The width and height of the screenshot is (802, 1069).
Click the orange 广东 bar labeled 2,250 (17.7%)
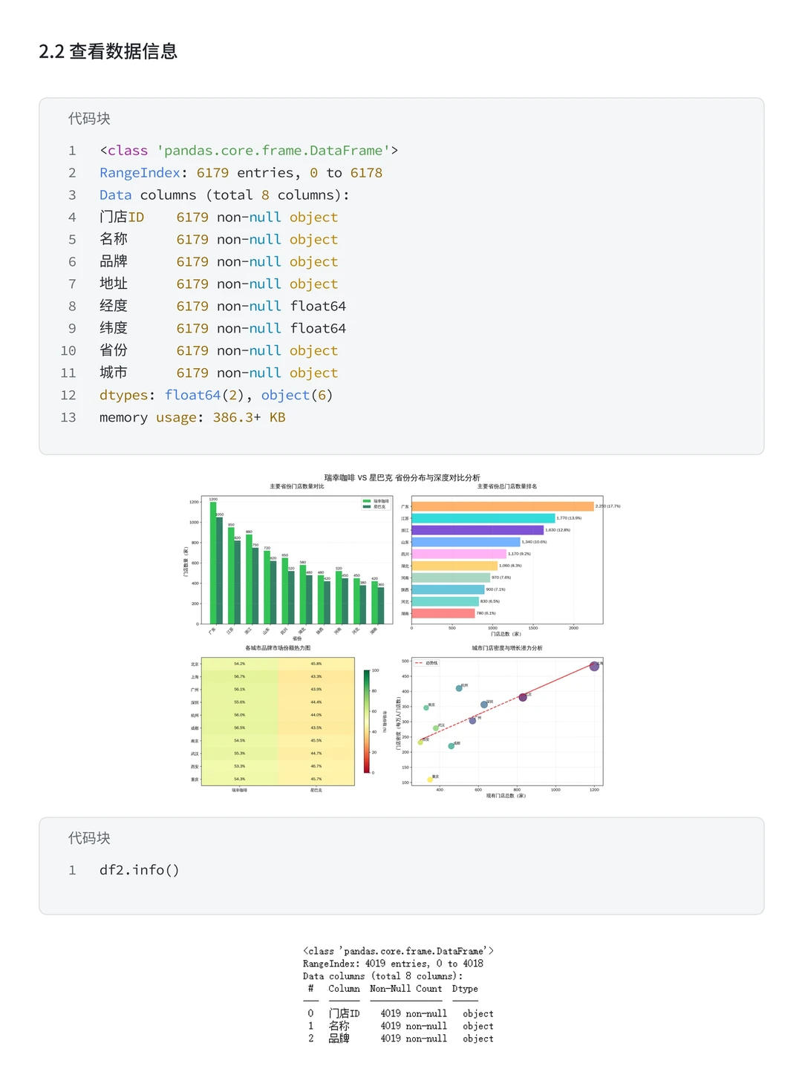click(x=503, y=506)
